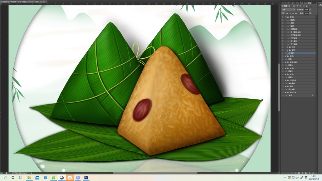
Task: Click the fill 100% value field
Action: click(x=306, y=13)
